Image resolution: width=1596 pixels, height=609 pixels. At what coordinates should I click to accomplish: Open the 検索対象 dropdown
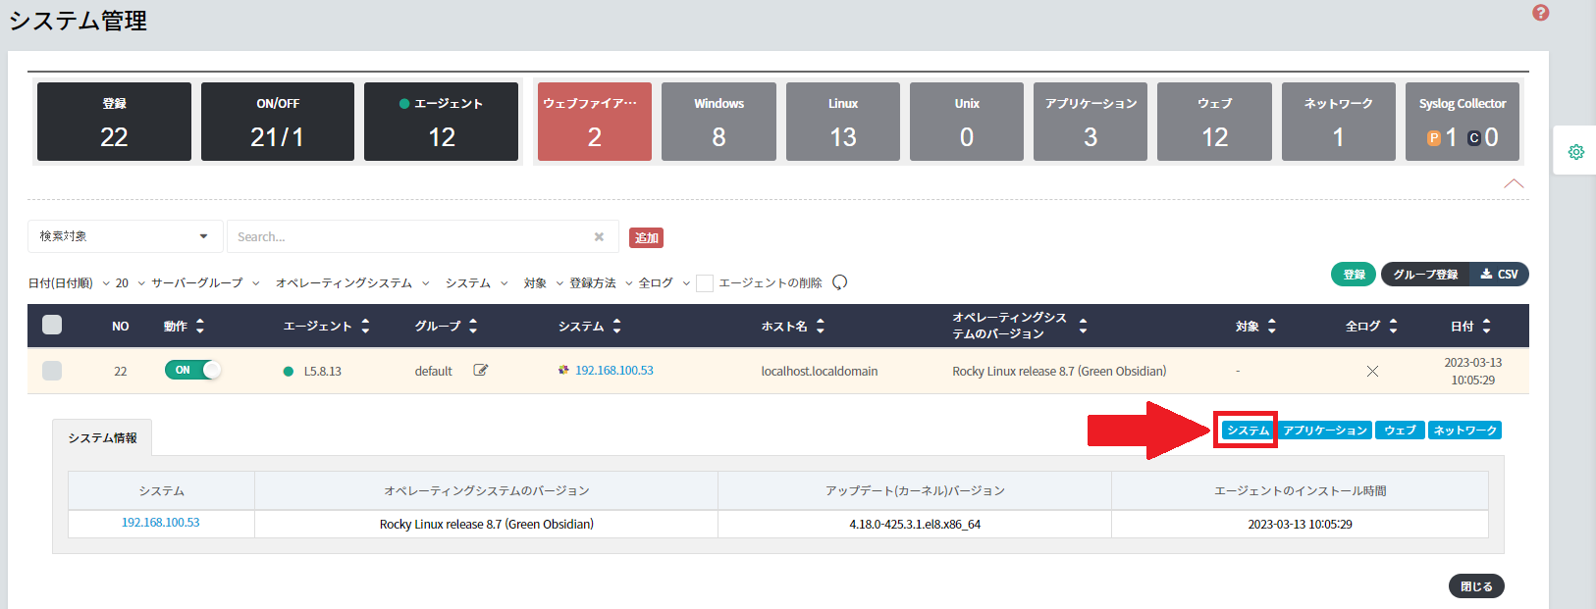point(125,236)
